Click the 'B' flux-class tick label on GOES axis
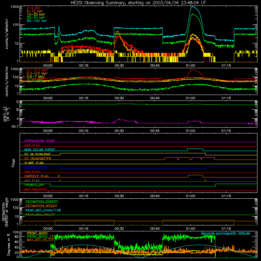This screenshot has height=261, width=261. pos(18,110)
